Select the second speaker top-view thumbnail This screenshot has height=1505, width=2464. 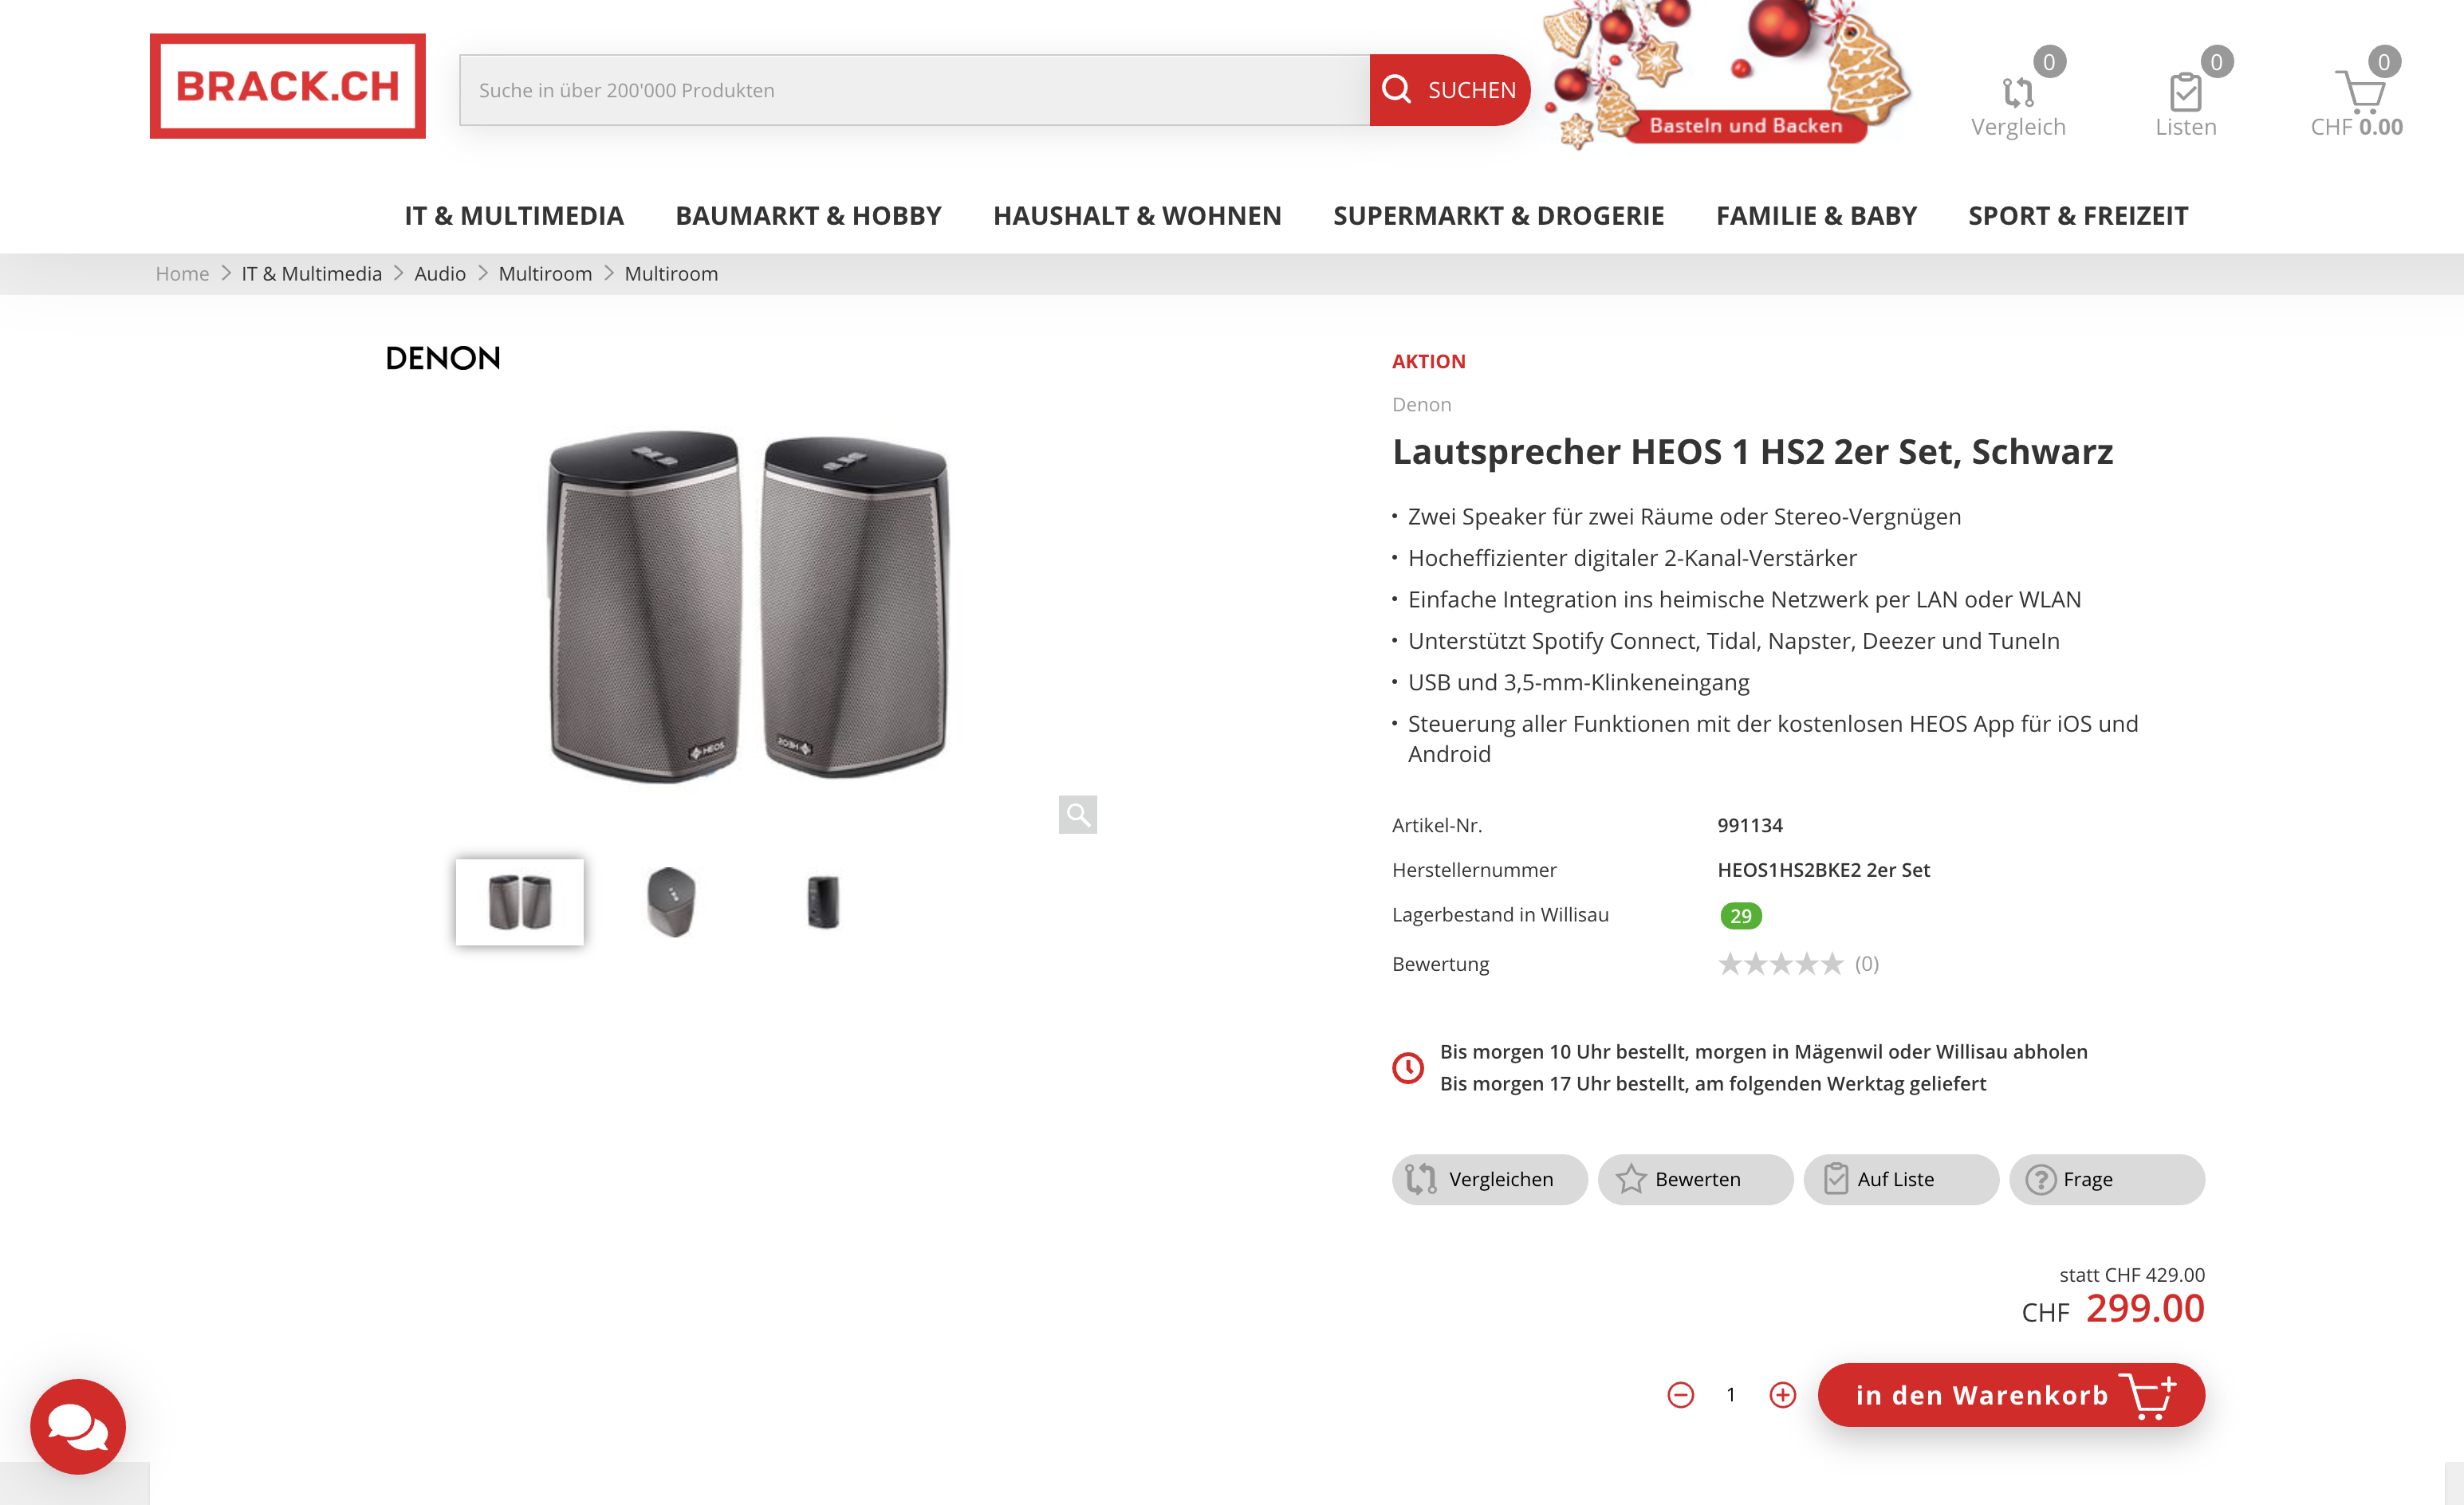pyautogui.click(x=671, y=902)
